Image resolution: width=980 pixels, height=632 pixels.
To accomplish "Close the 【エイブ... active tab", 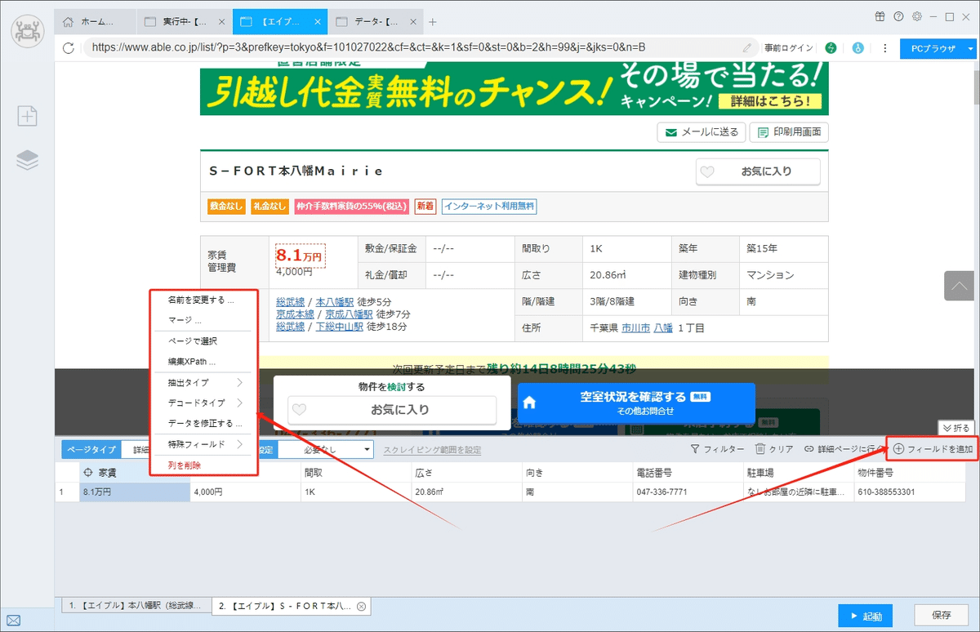I will pyautogui.click(x=318, y=22).
